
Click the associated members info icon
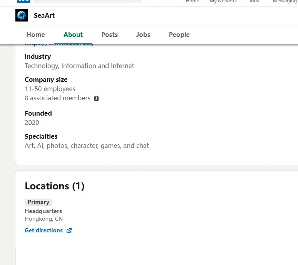pyautogui.click(x=96, y=99)
